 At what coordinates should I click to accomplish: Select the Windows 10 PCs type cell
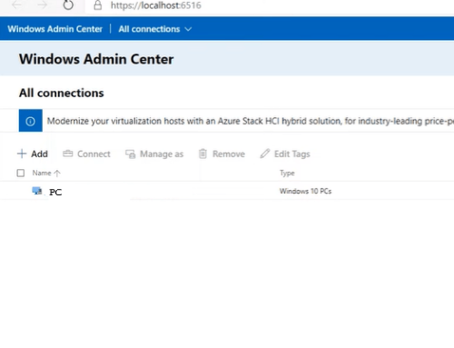click(x=305, y=191)
